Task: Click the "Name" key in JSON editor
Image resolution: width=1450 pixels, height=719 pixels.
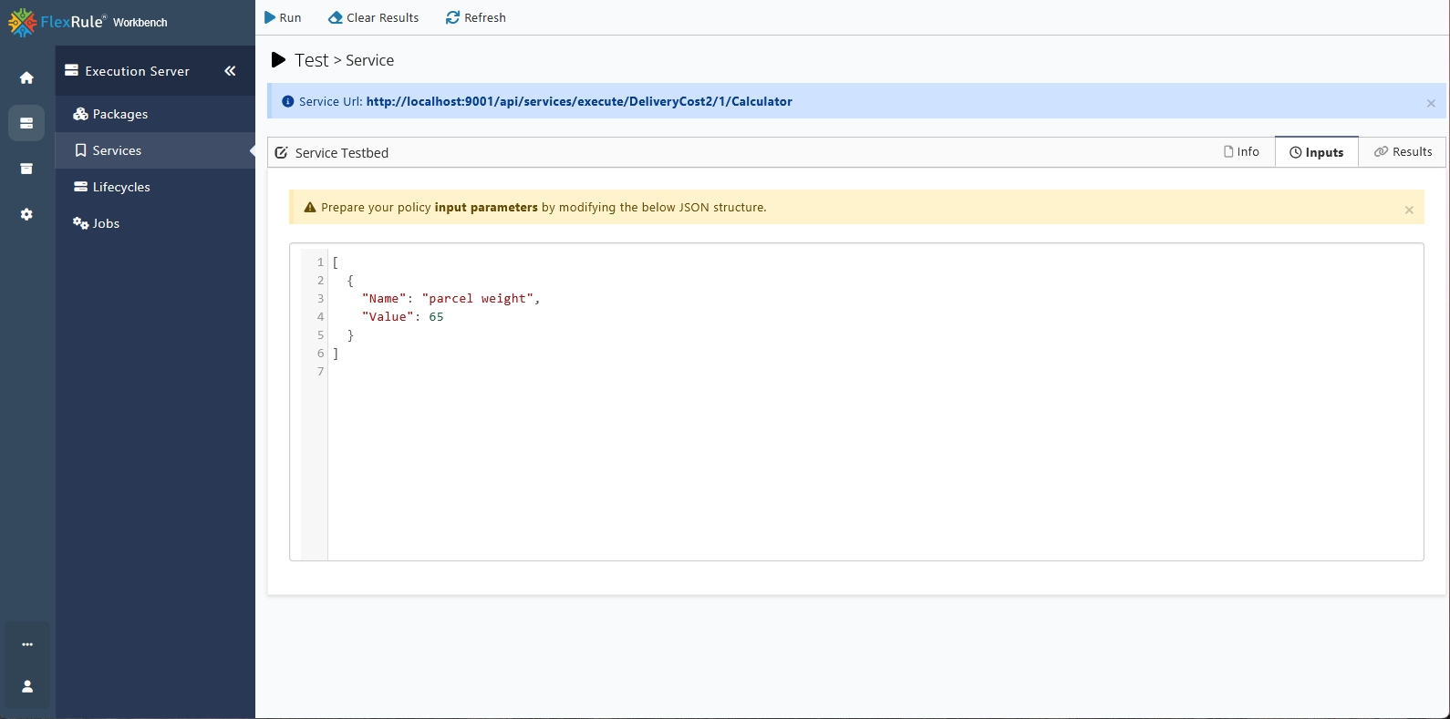Action: [384, 298]
